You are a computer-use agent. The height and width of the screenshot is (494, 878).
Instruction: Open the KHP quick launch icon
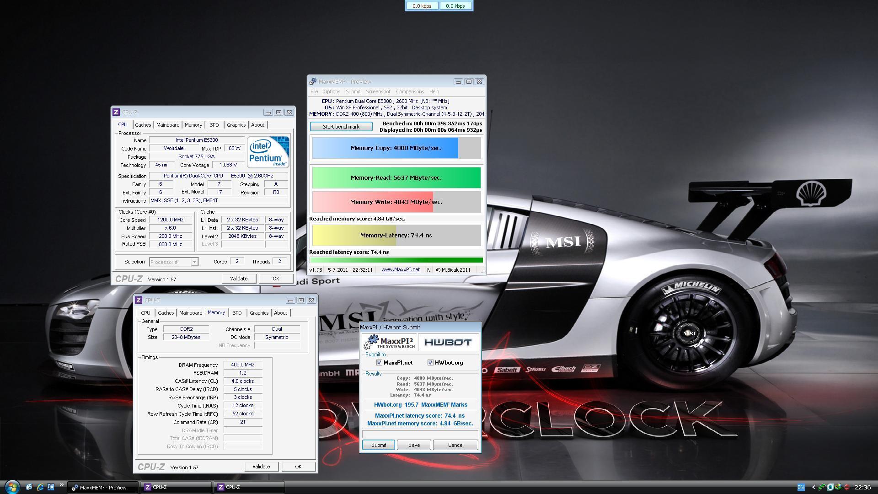pyautogui.click(x=51, y=487)
